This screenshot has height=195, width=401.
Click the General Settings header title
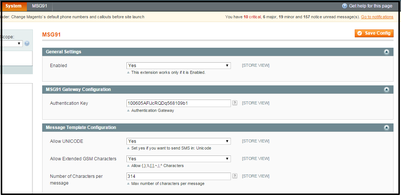63,51
